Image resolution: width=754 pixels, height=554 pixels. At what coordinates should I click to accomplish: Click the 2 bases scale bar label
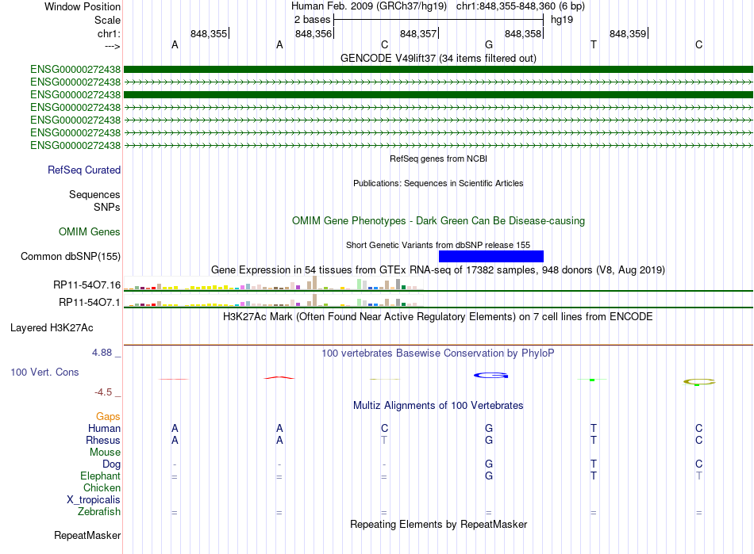click(313, 20)
